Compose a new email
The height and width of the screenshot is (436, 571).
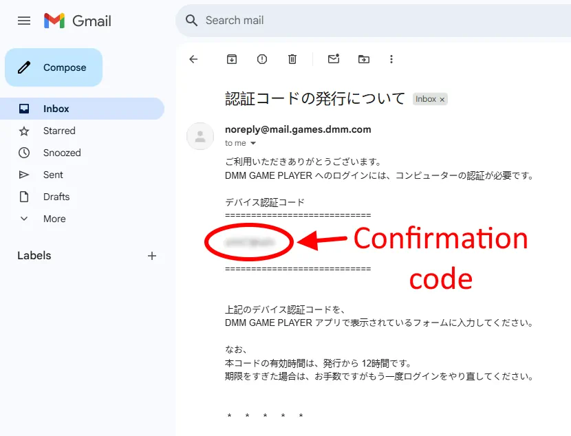pyautogui.click(x=54, y=67)
